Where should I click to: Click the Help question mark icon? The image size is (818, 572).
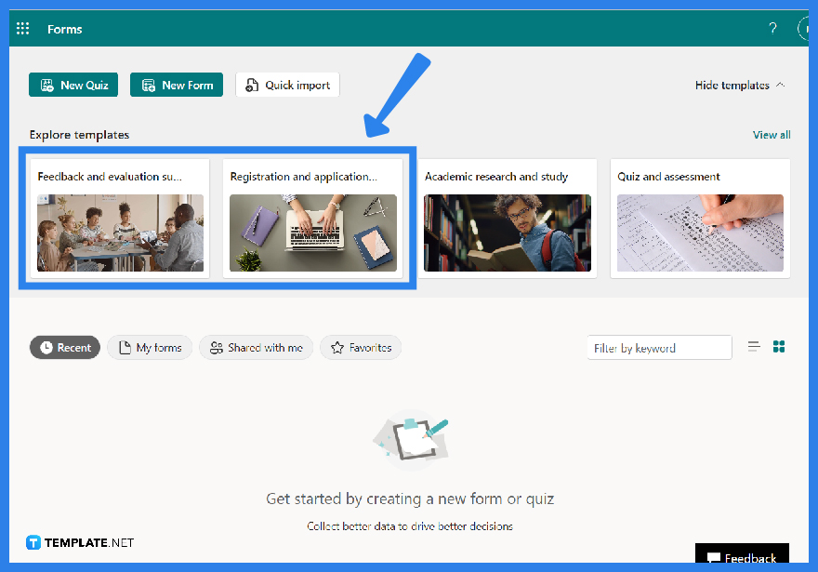click(772, 28)
